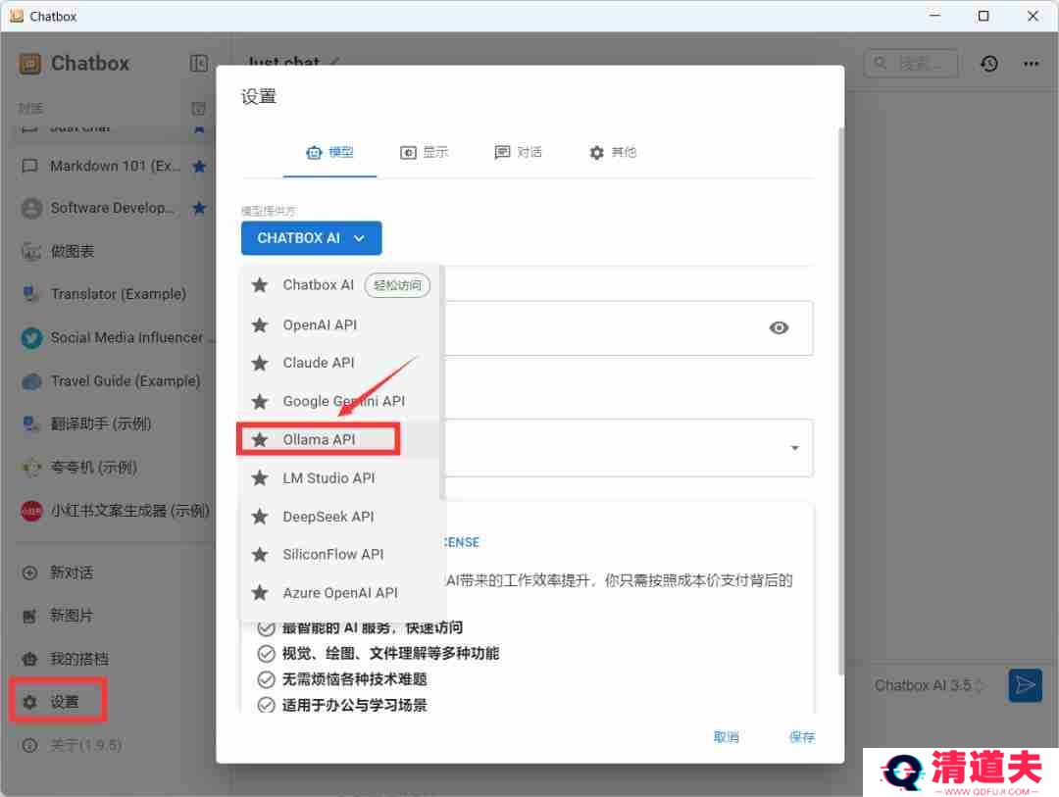Click the 轻松访问 badge

click(397, 285)
